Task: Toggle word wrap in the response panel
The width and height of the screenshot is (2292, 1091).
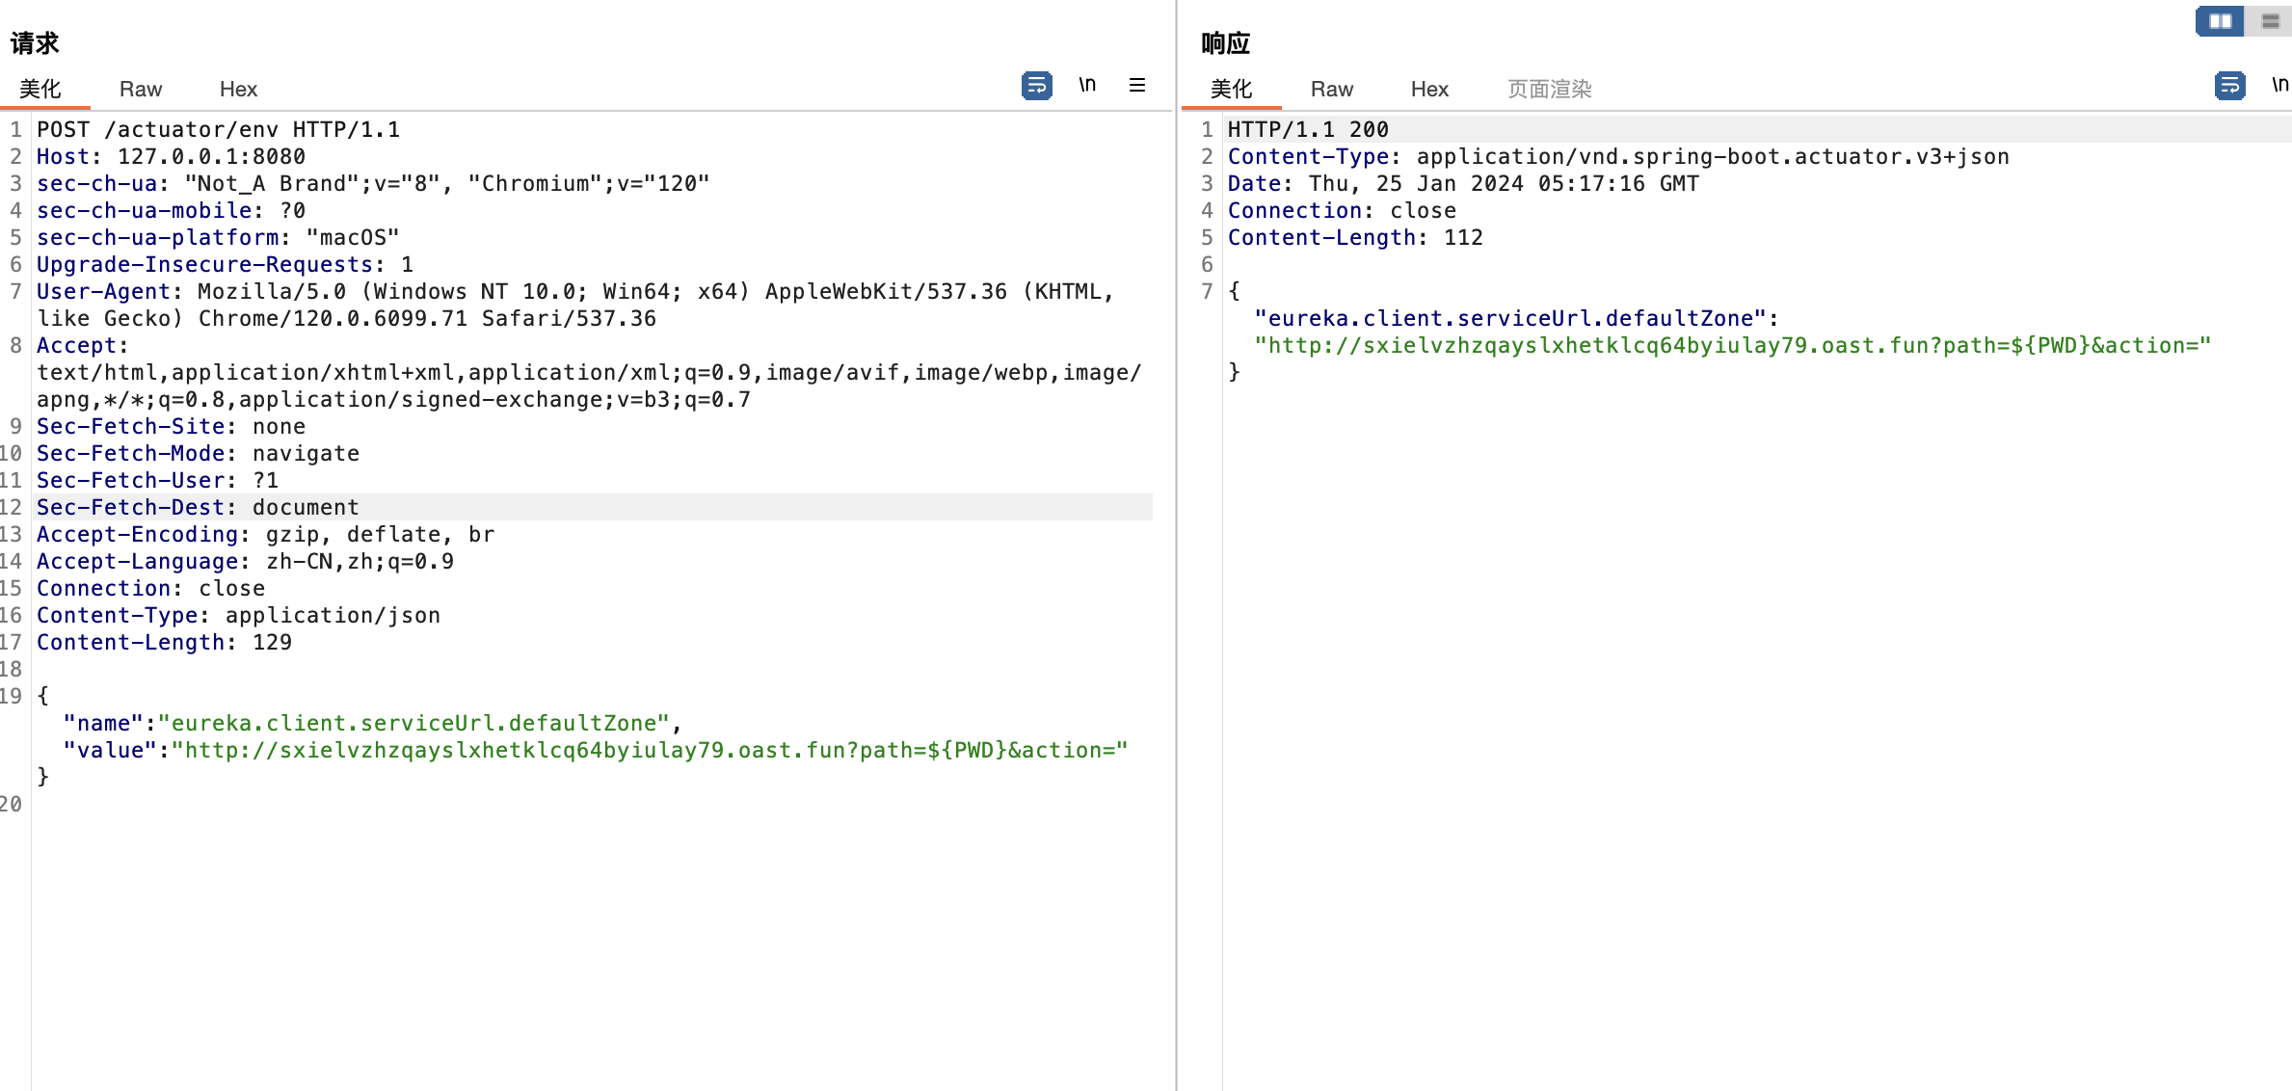Action: [2229, 86]
